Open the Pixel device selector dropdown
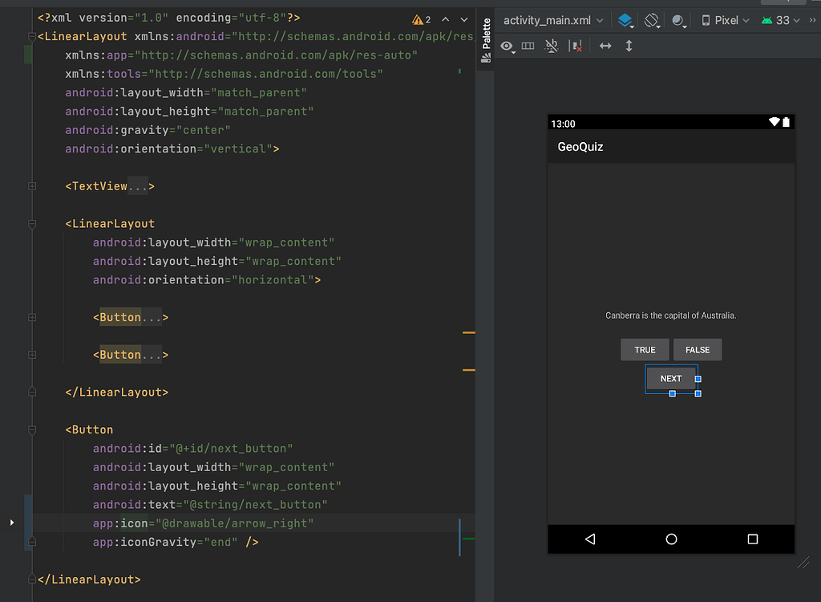 click(x=726, y=20)
